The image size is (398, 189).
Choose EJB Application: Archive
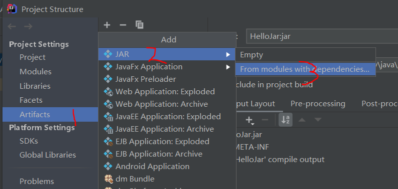tap(167, 154)
